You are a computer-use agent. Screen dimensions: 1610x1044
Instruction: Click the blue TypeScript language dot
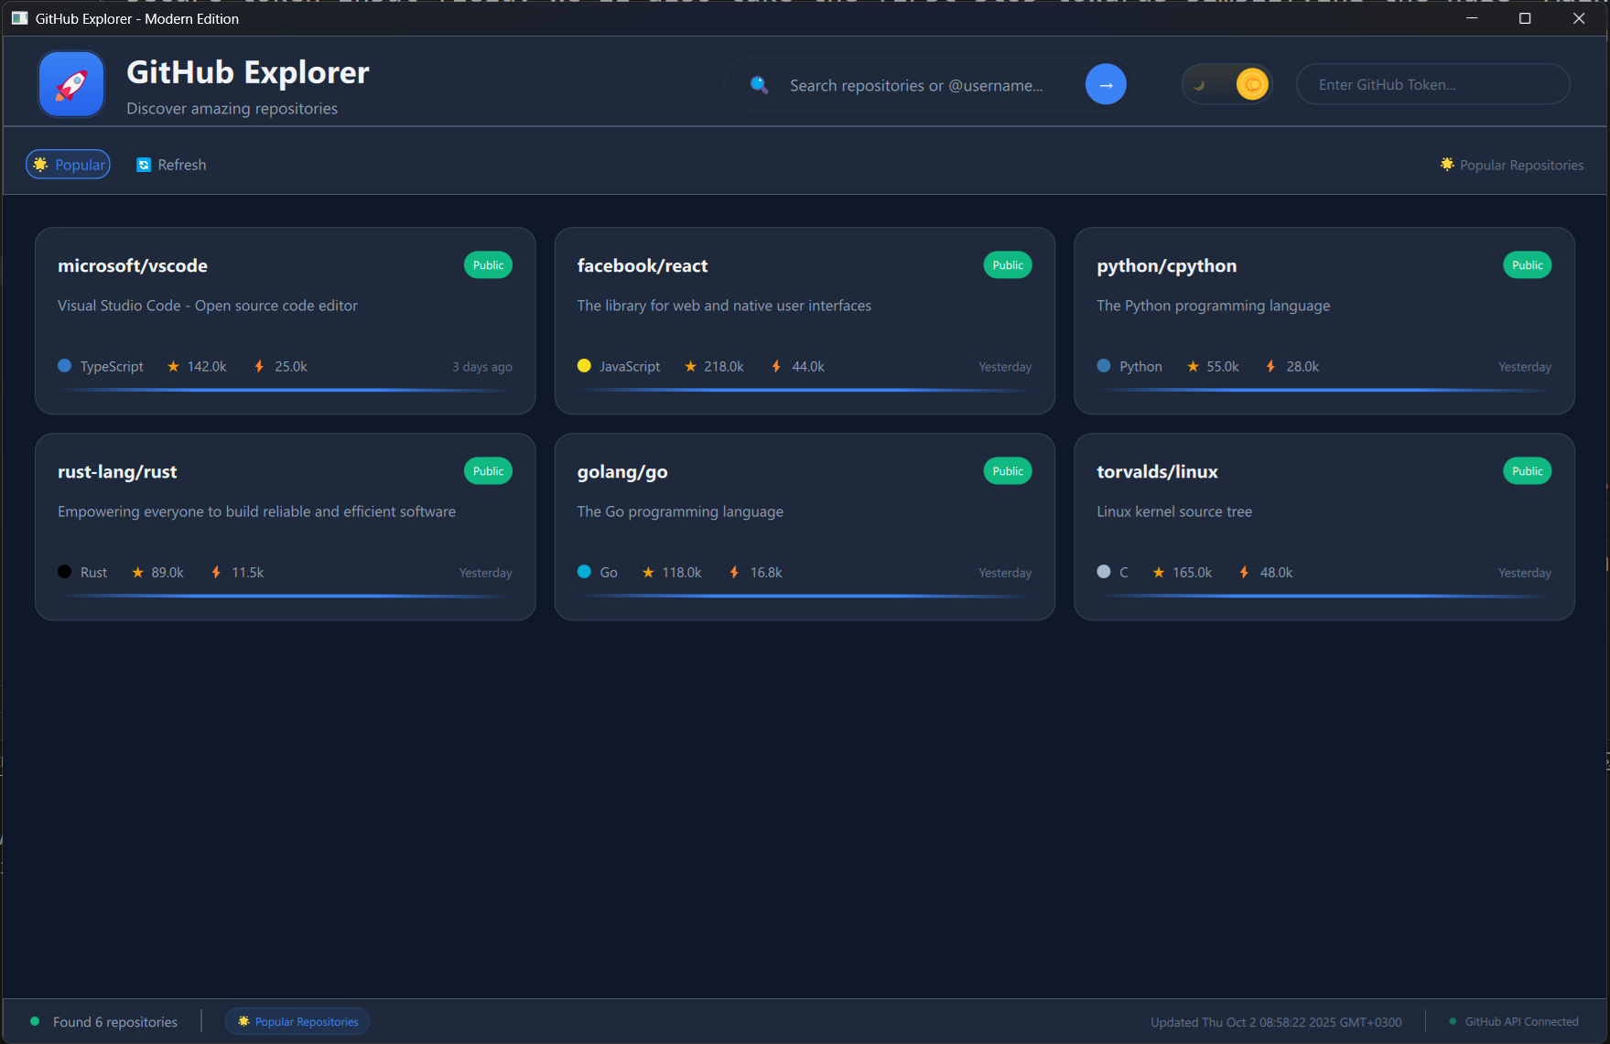pyautogui.click(x=64, y=365)
